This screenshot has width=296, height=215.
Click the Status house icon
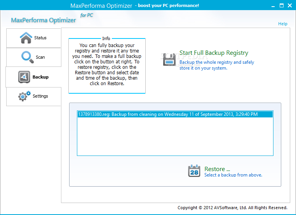click(26, 38)
